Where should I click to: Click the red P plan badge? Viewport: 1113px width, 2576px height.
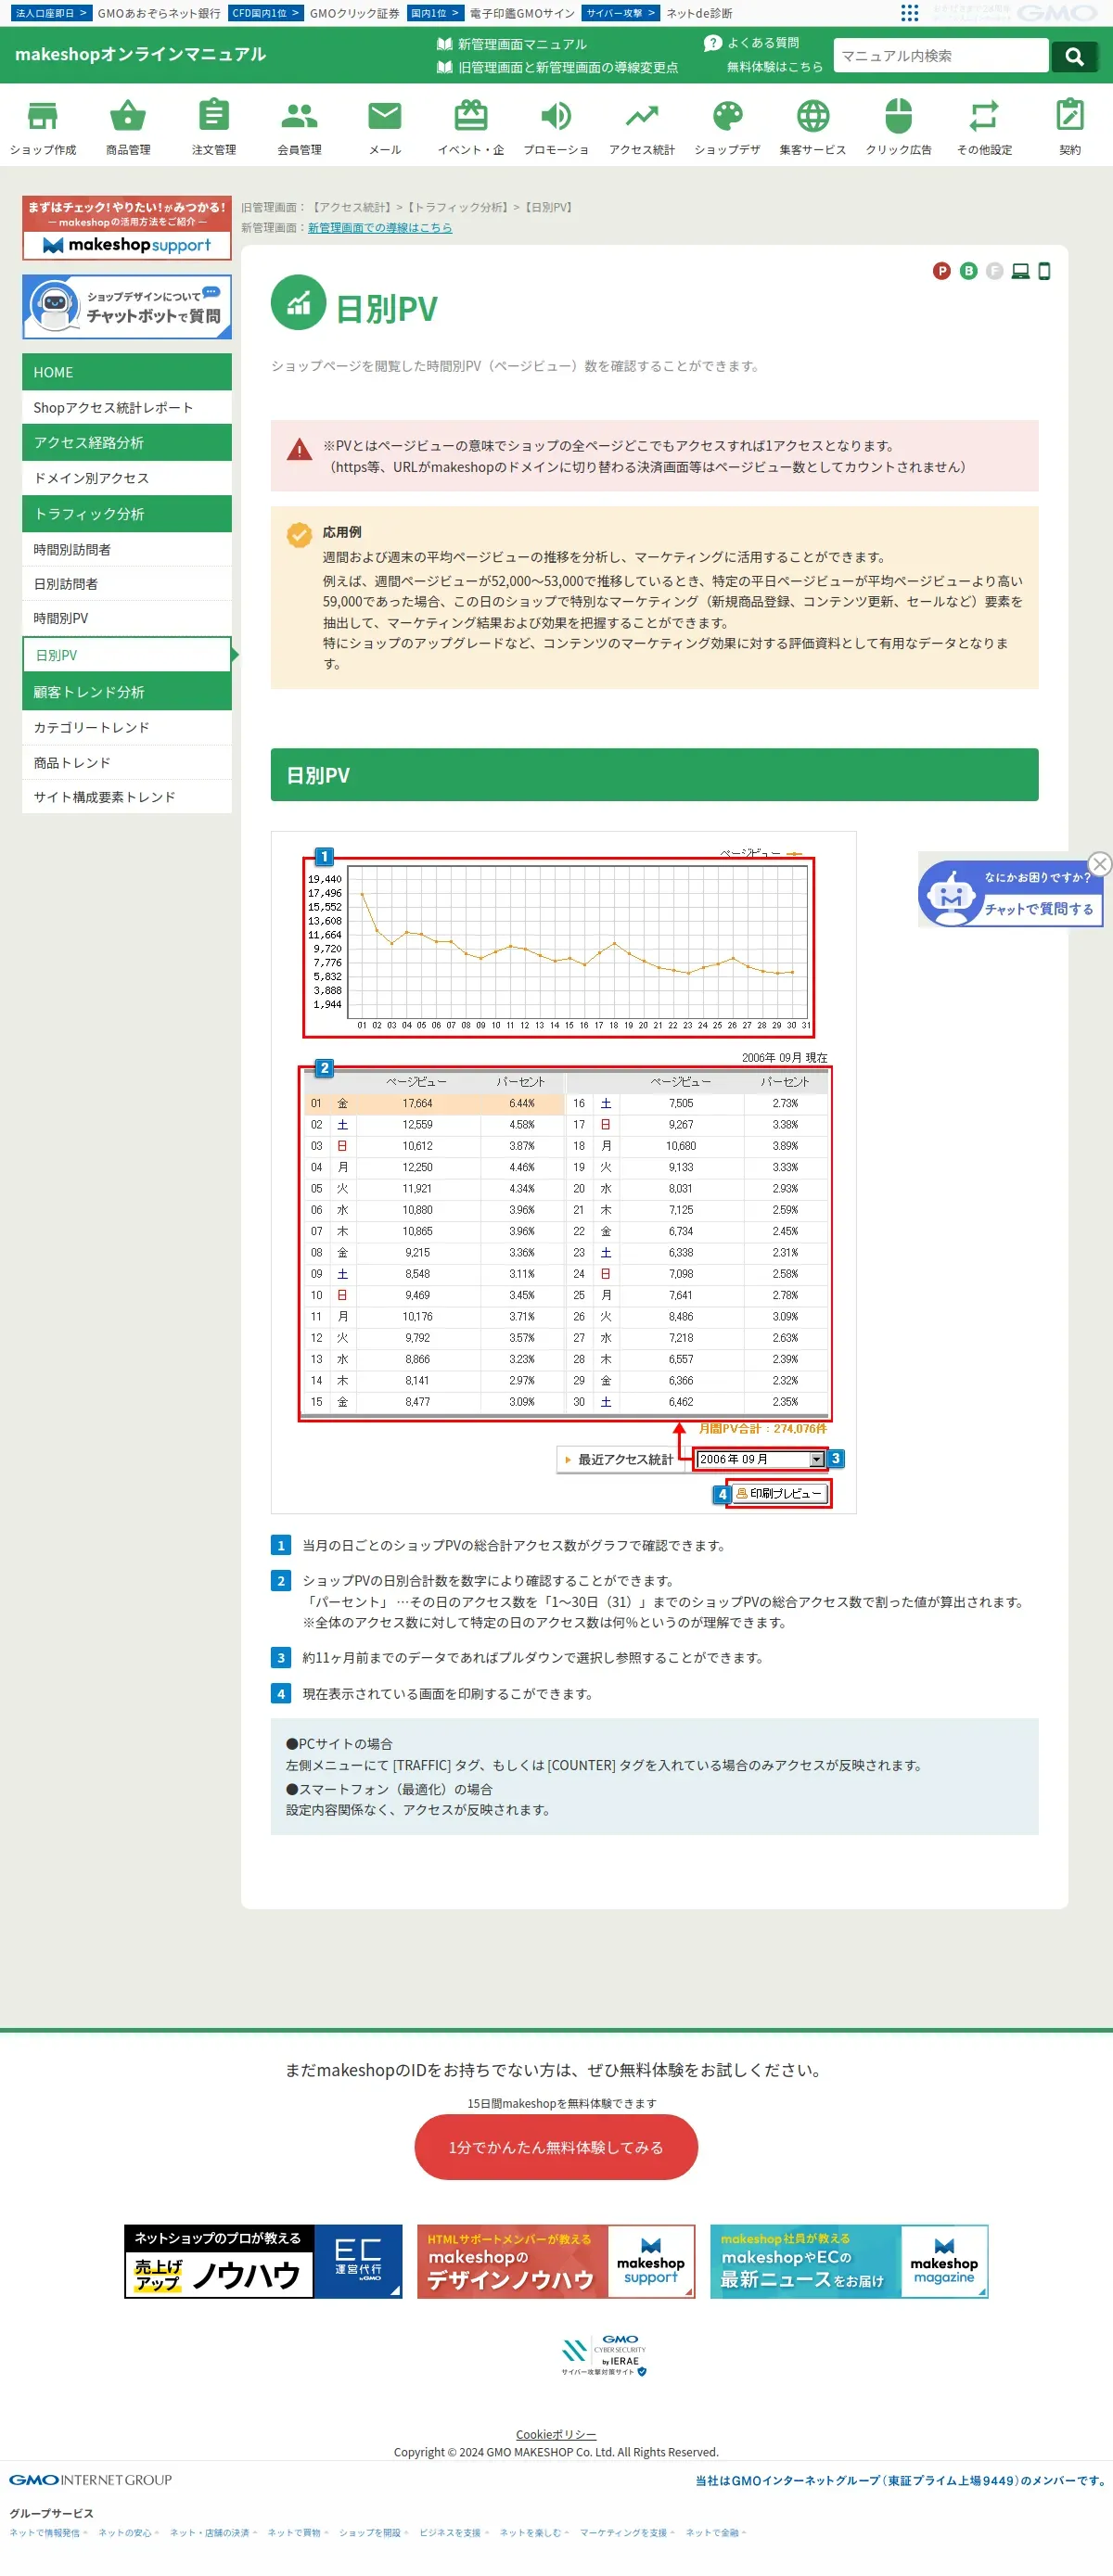tap(941, 271)
